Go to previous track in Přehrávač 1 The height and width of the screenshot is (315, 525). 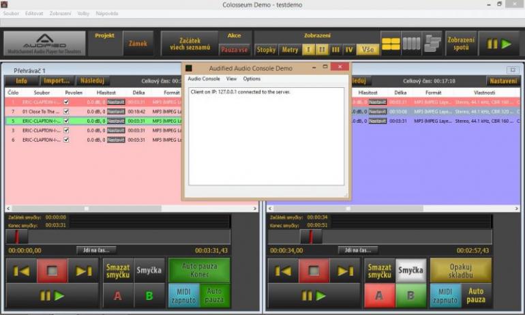click(21, 271)
